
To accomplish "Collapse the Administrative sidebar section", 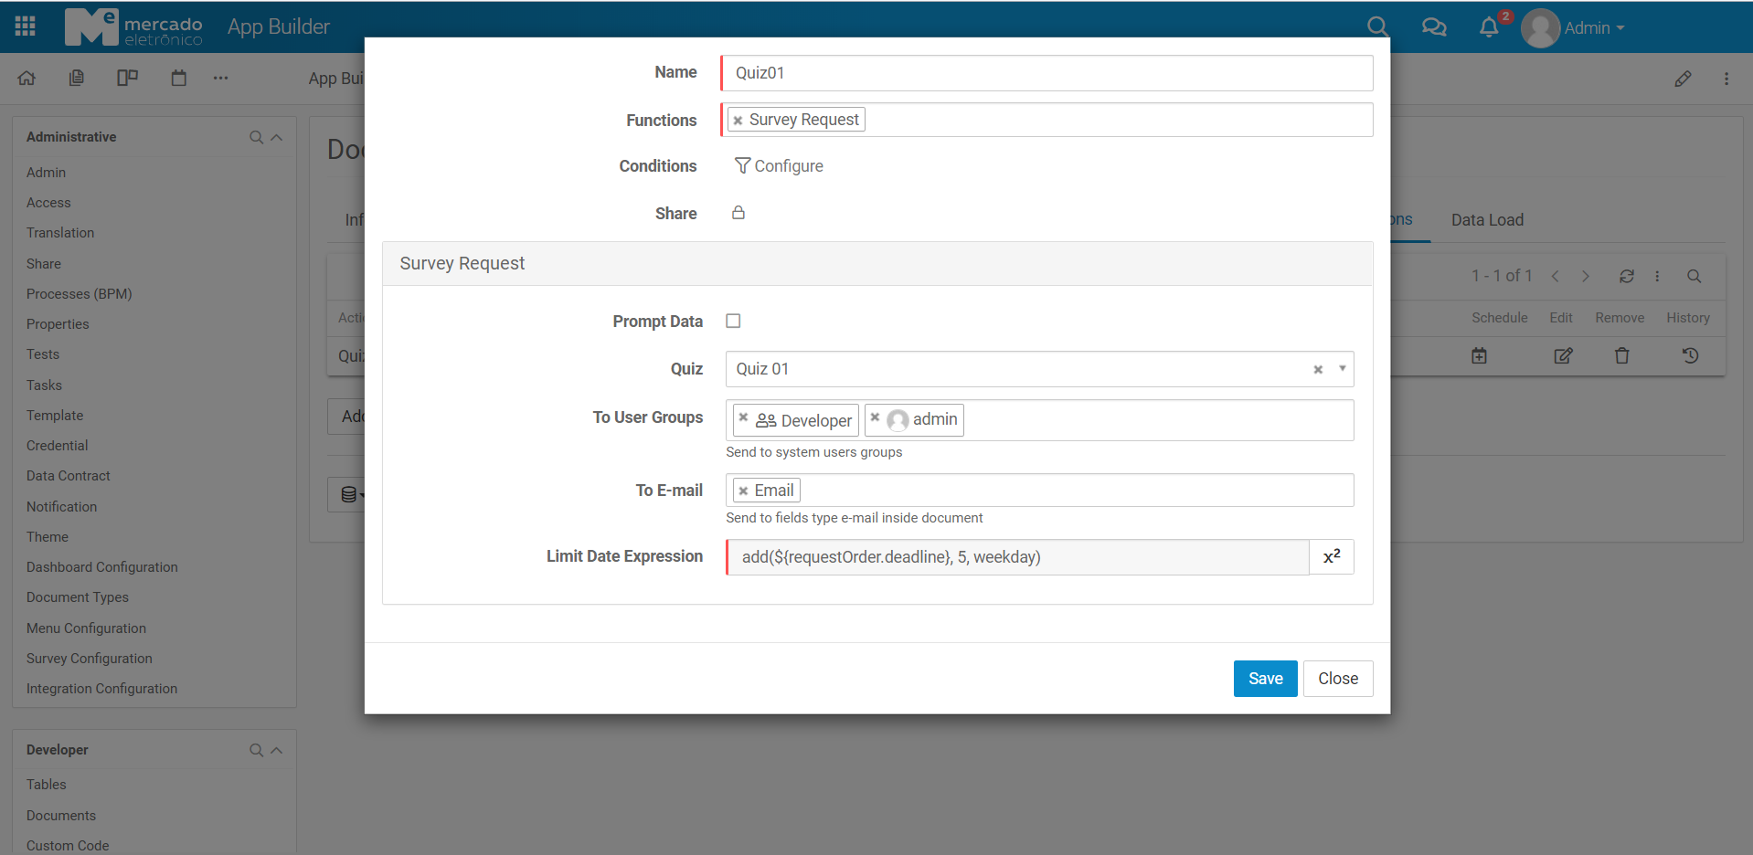I will point(277,137).
